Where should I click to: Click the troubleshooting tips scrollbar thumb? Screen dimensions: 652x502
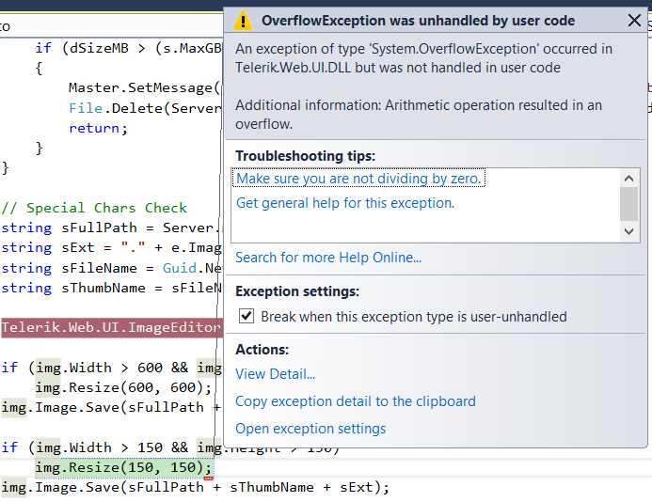(x=629, y=202)
